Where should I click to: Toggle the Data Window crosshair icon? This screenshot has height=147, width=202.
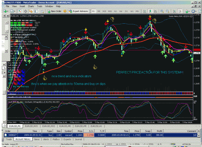click(26, 11)
